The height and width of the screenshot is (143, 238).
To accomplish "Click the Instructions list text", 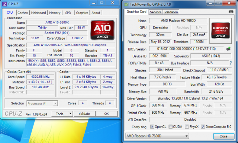I will pos(71,63).
